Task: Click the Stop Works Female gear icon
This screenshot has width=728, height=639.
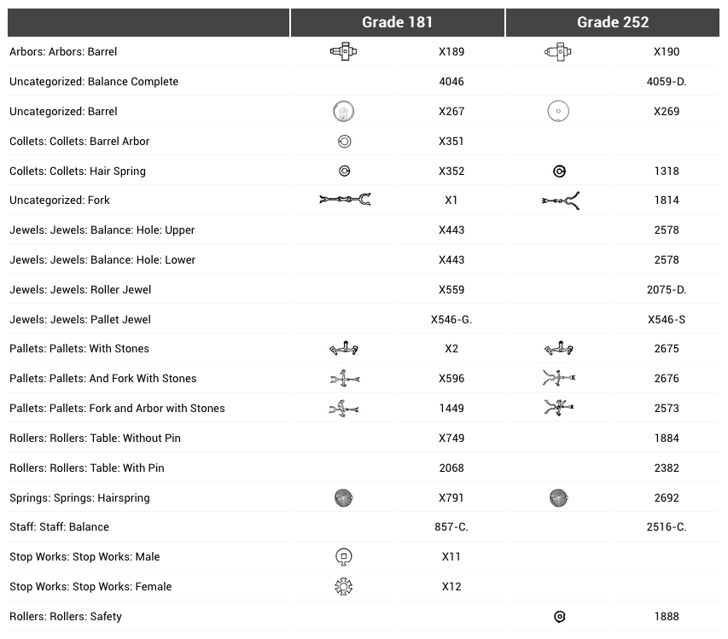Action: 344,587
